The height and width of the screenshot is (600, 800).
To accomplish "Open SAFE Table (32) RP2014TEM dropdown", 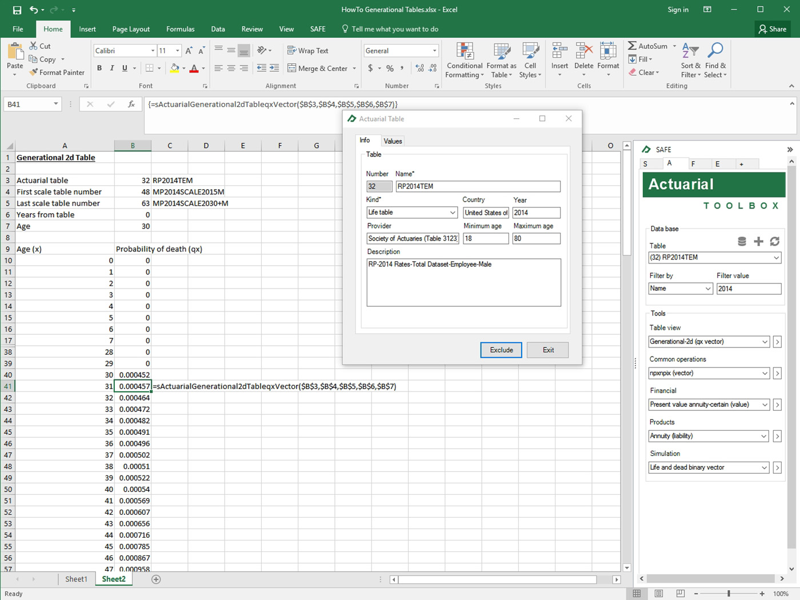I will point(776,258).
